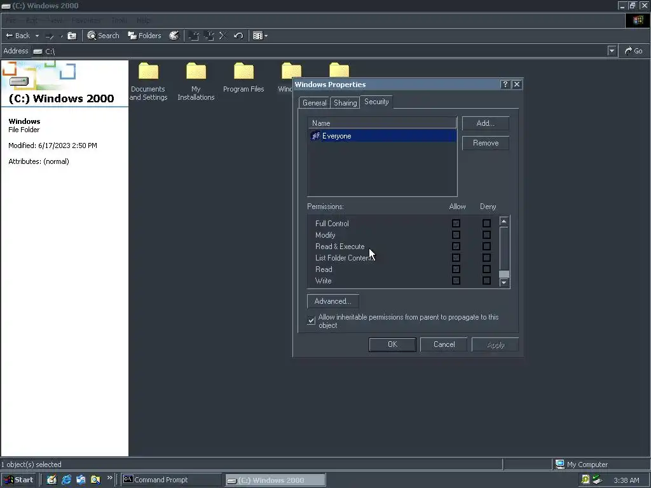Select the Program Files folder
651x488 pixels.
click(243, 78)
